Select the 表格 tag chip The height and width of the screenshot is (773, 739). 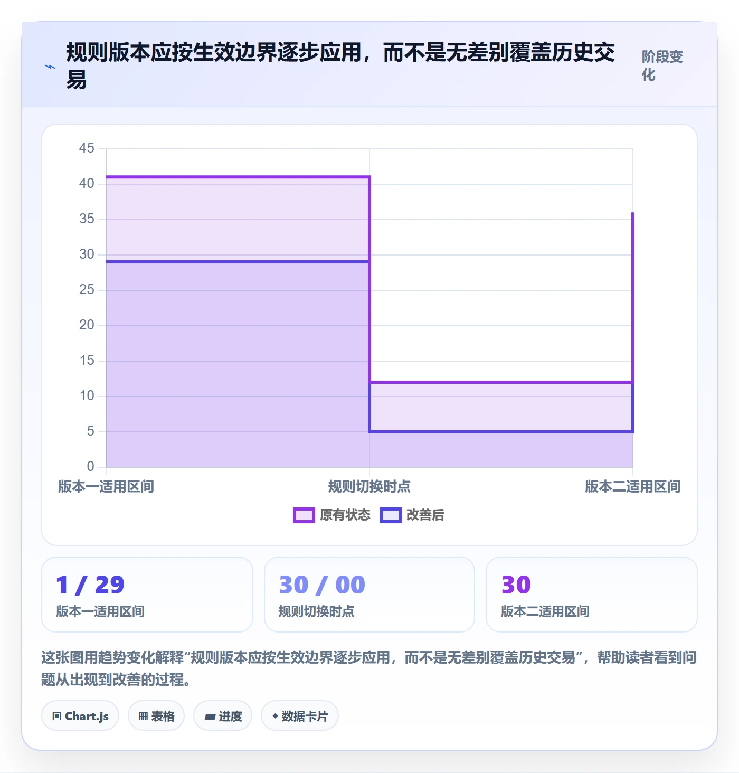coord(156,716)
